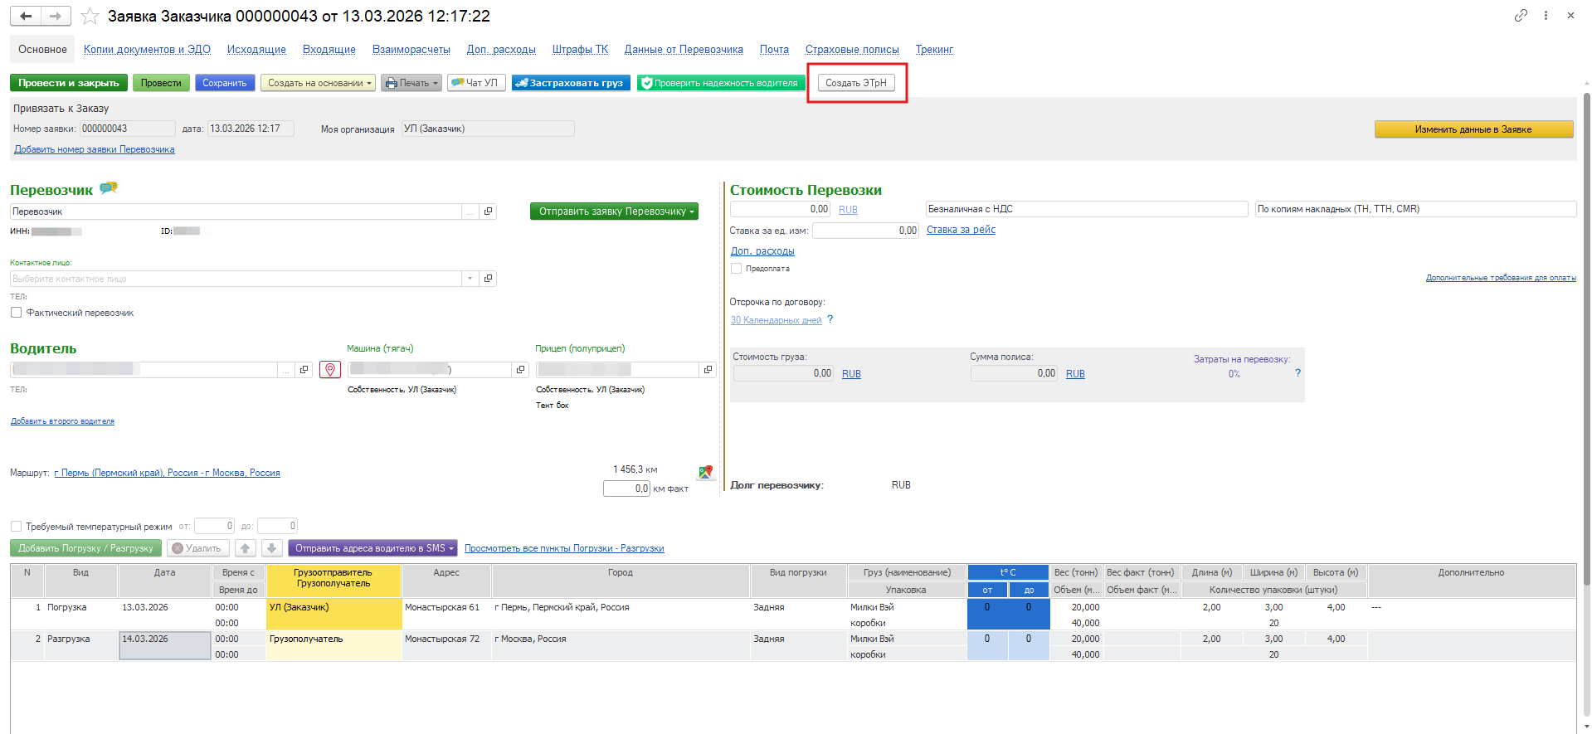Click the ellipsis select button in Водитель field

[x=286, y=370]
